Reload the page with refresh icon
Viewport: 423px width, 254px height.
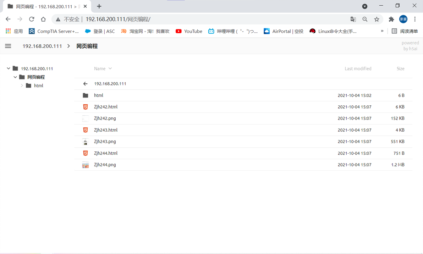tap(32, 19)
